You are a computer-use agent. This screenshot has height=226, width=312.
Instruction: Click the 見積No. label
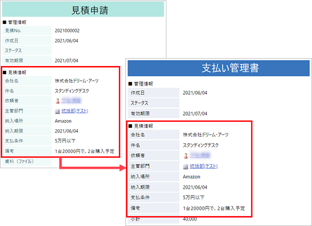[13, 31]
